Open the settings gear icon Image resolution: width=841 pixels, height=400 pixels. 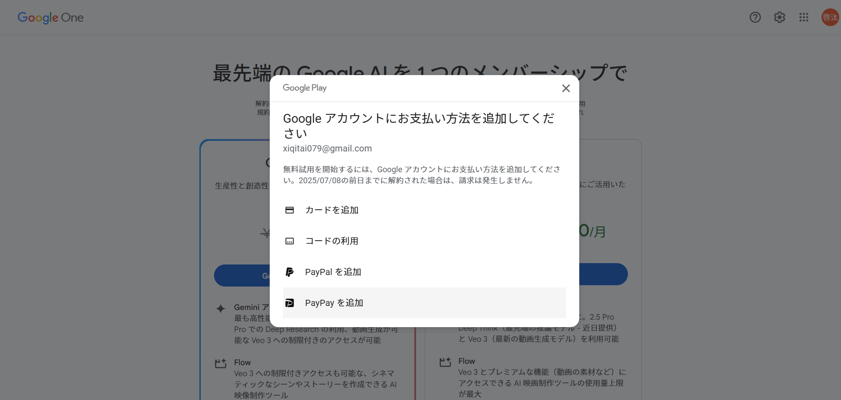[x=780, y=17]
